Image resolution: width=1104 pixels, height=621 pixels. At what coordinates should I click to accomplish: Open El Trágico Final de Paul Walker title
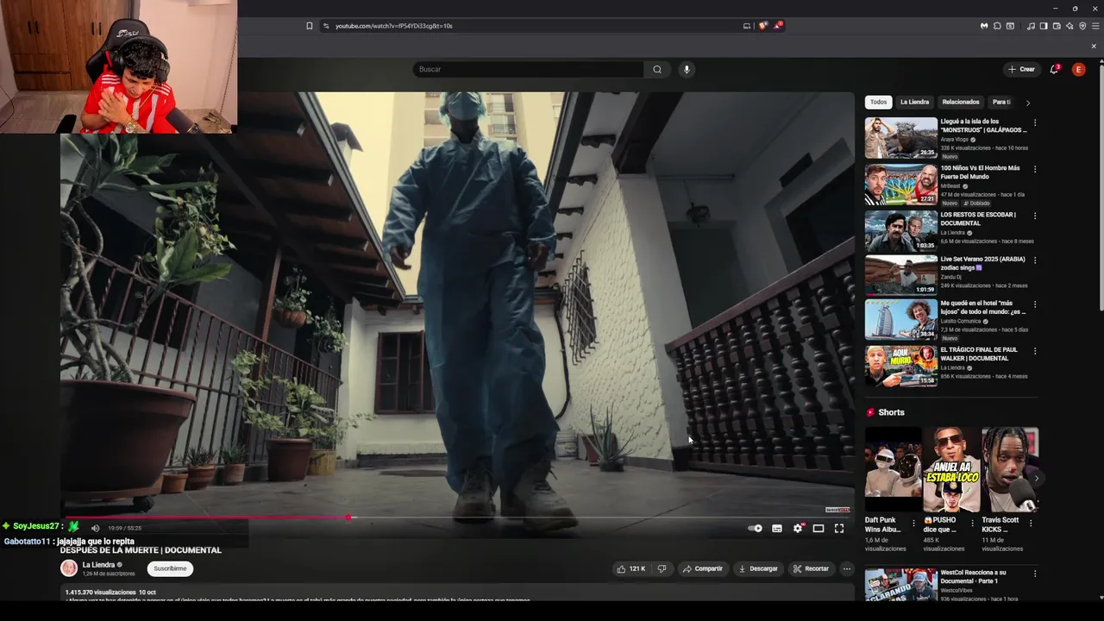pyautogui.click(x=979, y=354)
